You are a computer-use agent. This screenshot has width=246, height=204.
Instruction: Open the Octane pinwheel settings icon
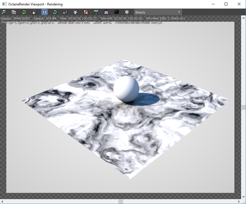pyautogui.click(x=127, y=12)
